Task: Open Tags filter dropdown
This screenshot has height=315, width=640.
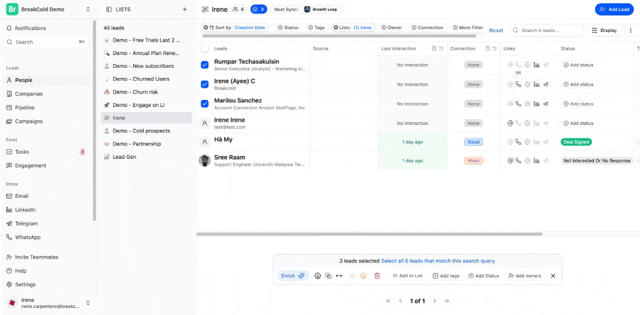Action: pos(316,28)
